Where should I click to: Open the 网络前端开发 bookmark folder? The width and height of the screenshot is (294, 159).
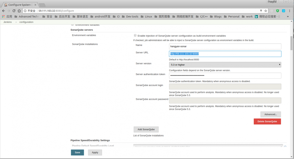[183, 16]
